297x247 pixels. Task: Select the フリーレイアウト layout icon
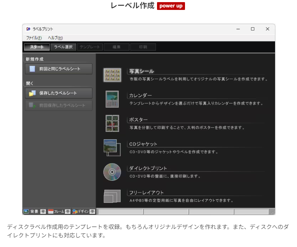(x=112, y=196)
